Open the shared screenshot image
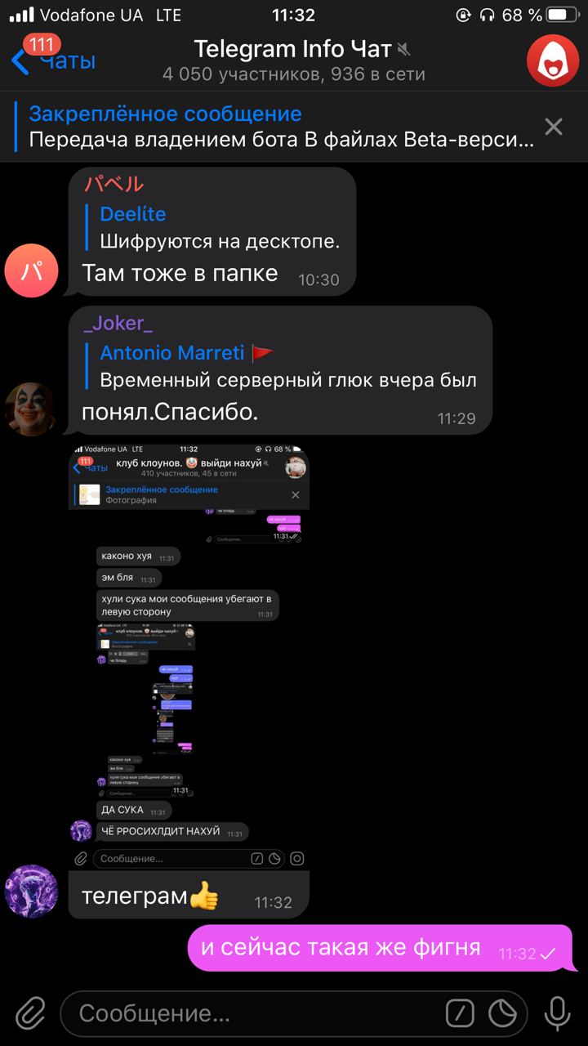This screenshot has height=1046, width=588. (189, 646)
